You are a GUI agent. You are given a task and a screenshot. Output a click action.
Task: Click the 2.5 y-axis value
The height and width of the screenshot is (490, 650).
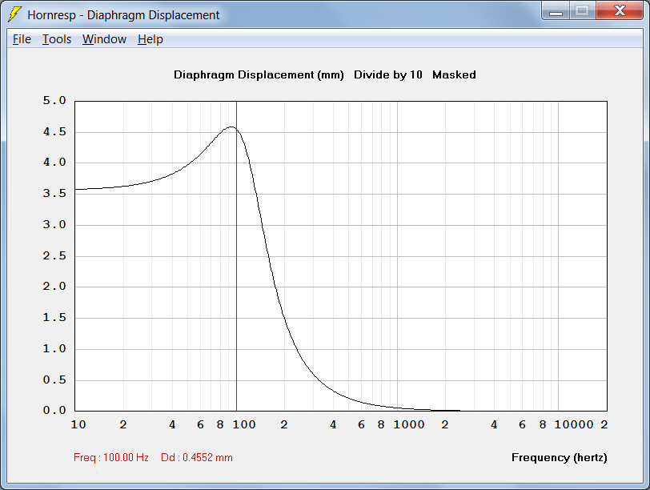coord(54,255)
